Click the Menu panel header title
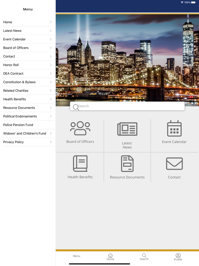Viewport: 199px width, 266px height. click(28, 9)
